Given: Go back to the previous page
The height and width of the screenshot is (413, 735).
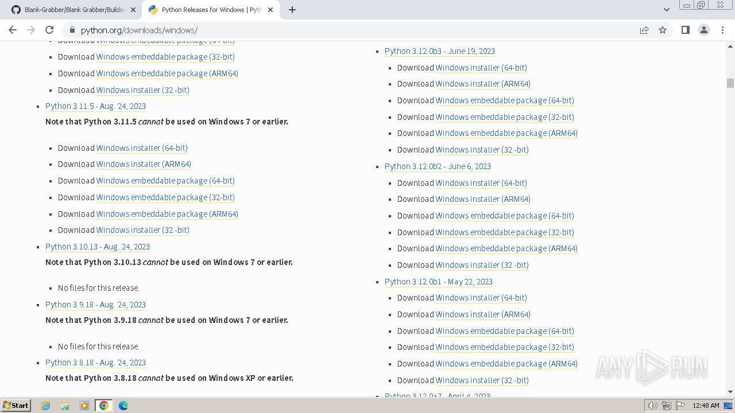Looking at the screenshot, I should pyautogui.click(x=13, y=30).
